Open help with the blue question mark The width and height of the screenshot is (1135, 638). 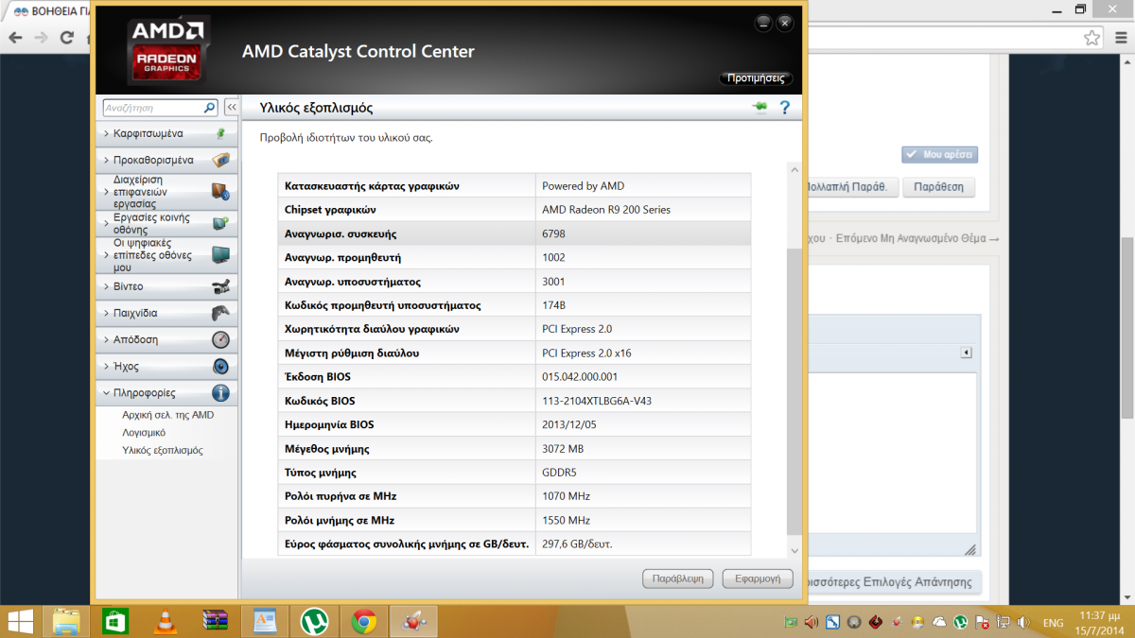(x=784, y=108)
